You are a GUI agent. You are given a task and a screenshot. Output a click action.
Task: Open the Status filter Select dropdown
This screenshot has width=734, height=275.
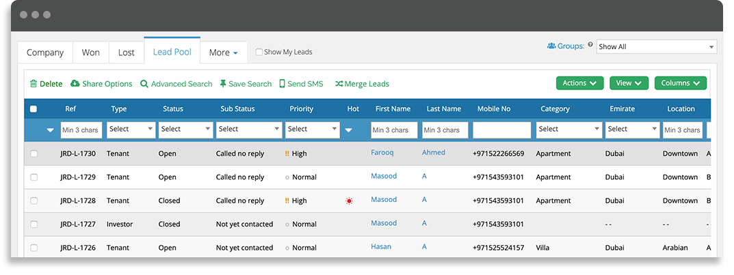[x=185, y=130]
